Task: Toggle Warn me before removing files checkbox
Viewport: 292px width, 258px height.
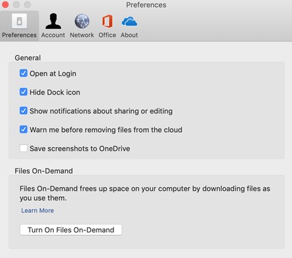Action: pos(24,129)
